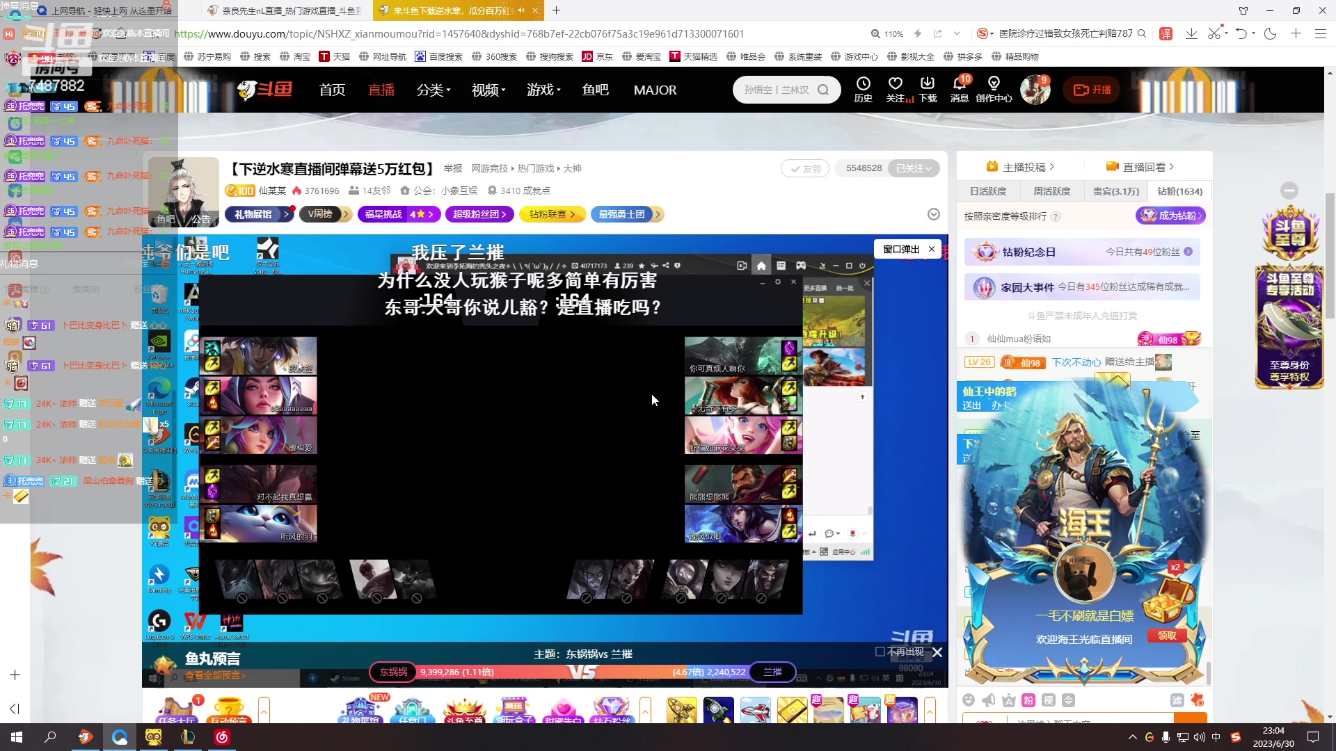This screenshot has width=1336, height=751.
Task: Click the search magnifier in Douyu searchbar
Action: coord(823,90)
